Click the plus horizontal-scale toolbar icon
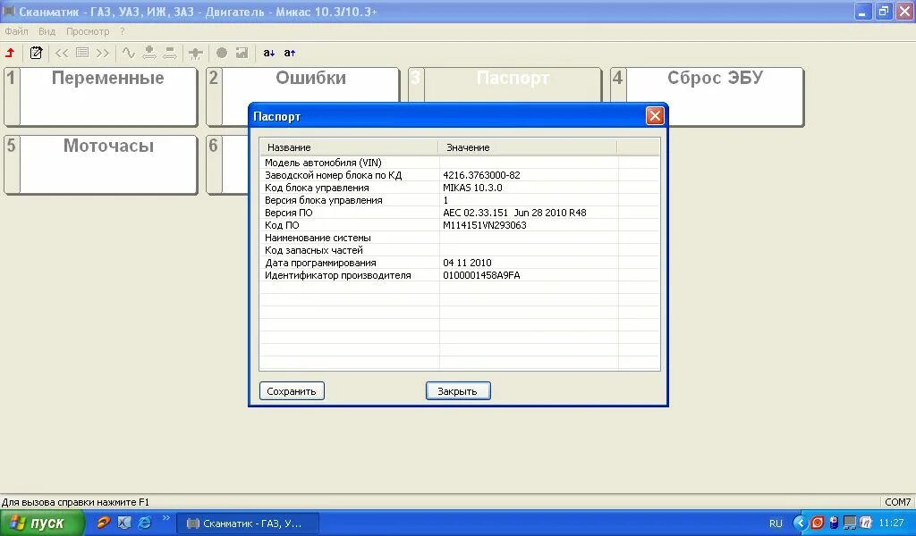Image resolution: width=916 pixels, height=536 pixels. point(149,53)
